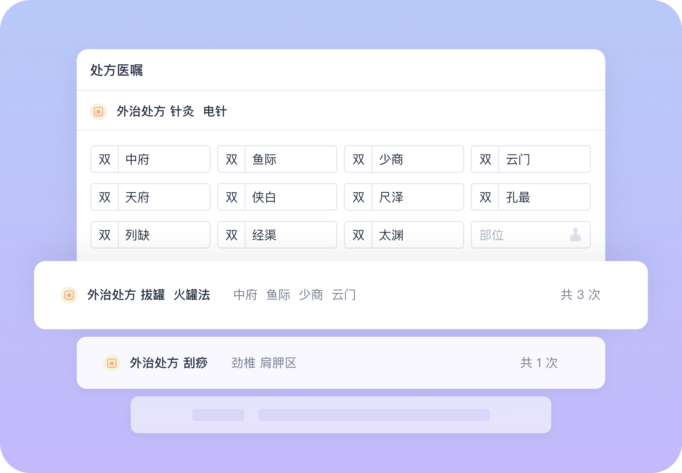
Task: Open the side selector for 尺泽
Action: pos(358,197)
